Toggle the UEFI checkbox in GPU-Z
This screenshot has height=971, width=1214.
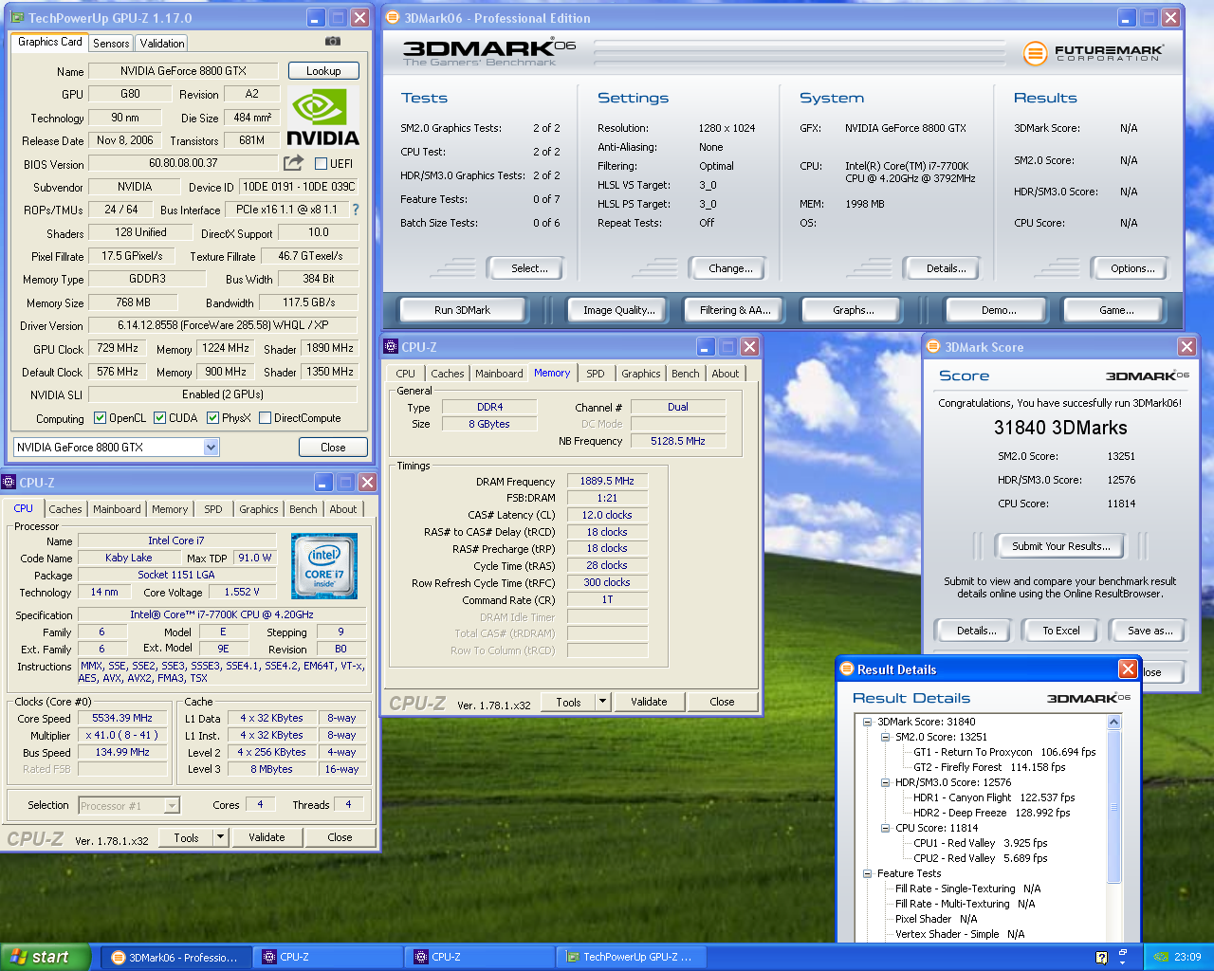click(x=321, y=164)
